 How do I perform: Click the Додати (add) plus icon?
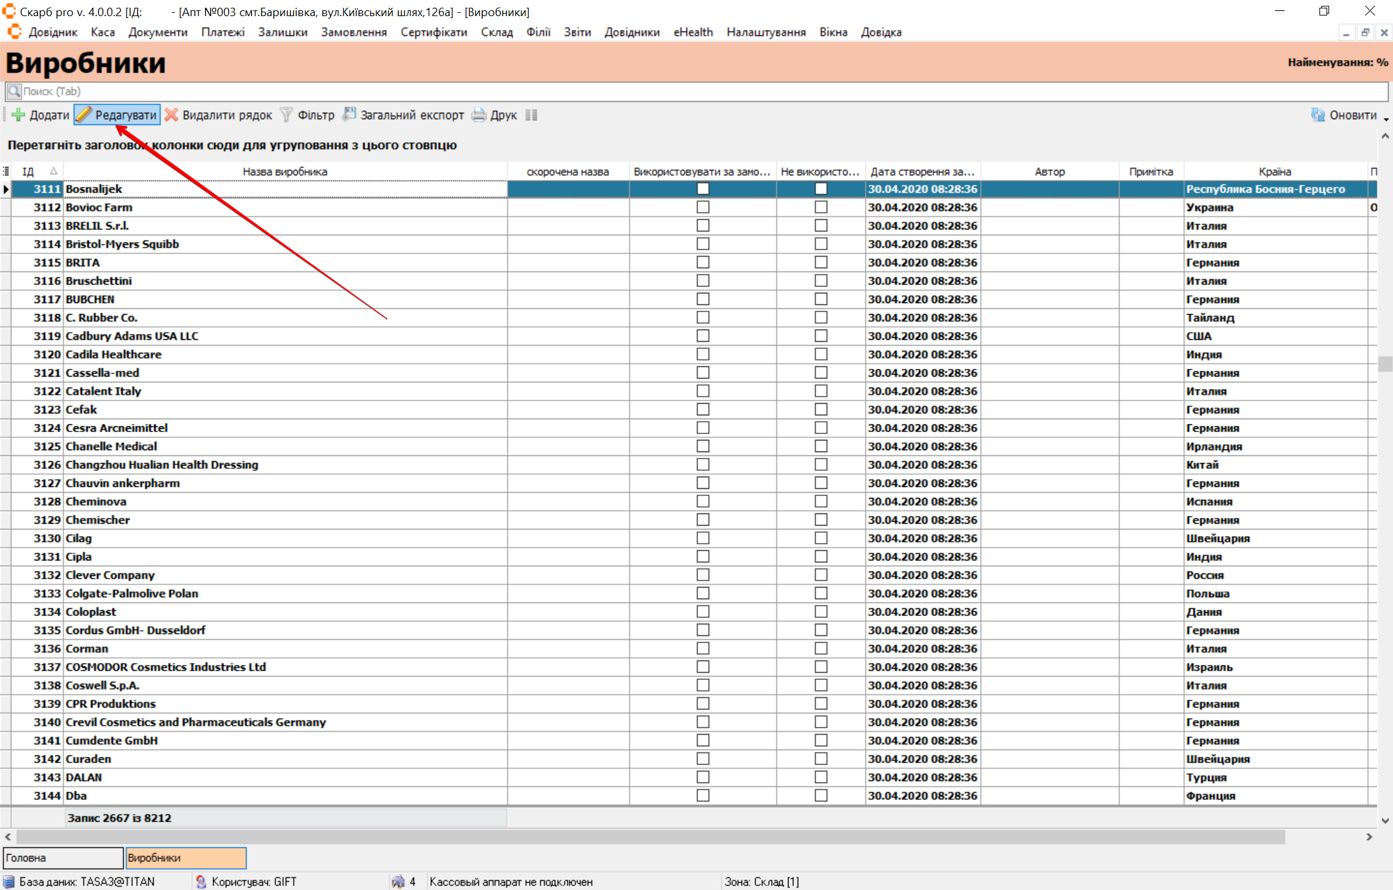coord(19,115)
